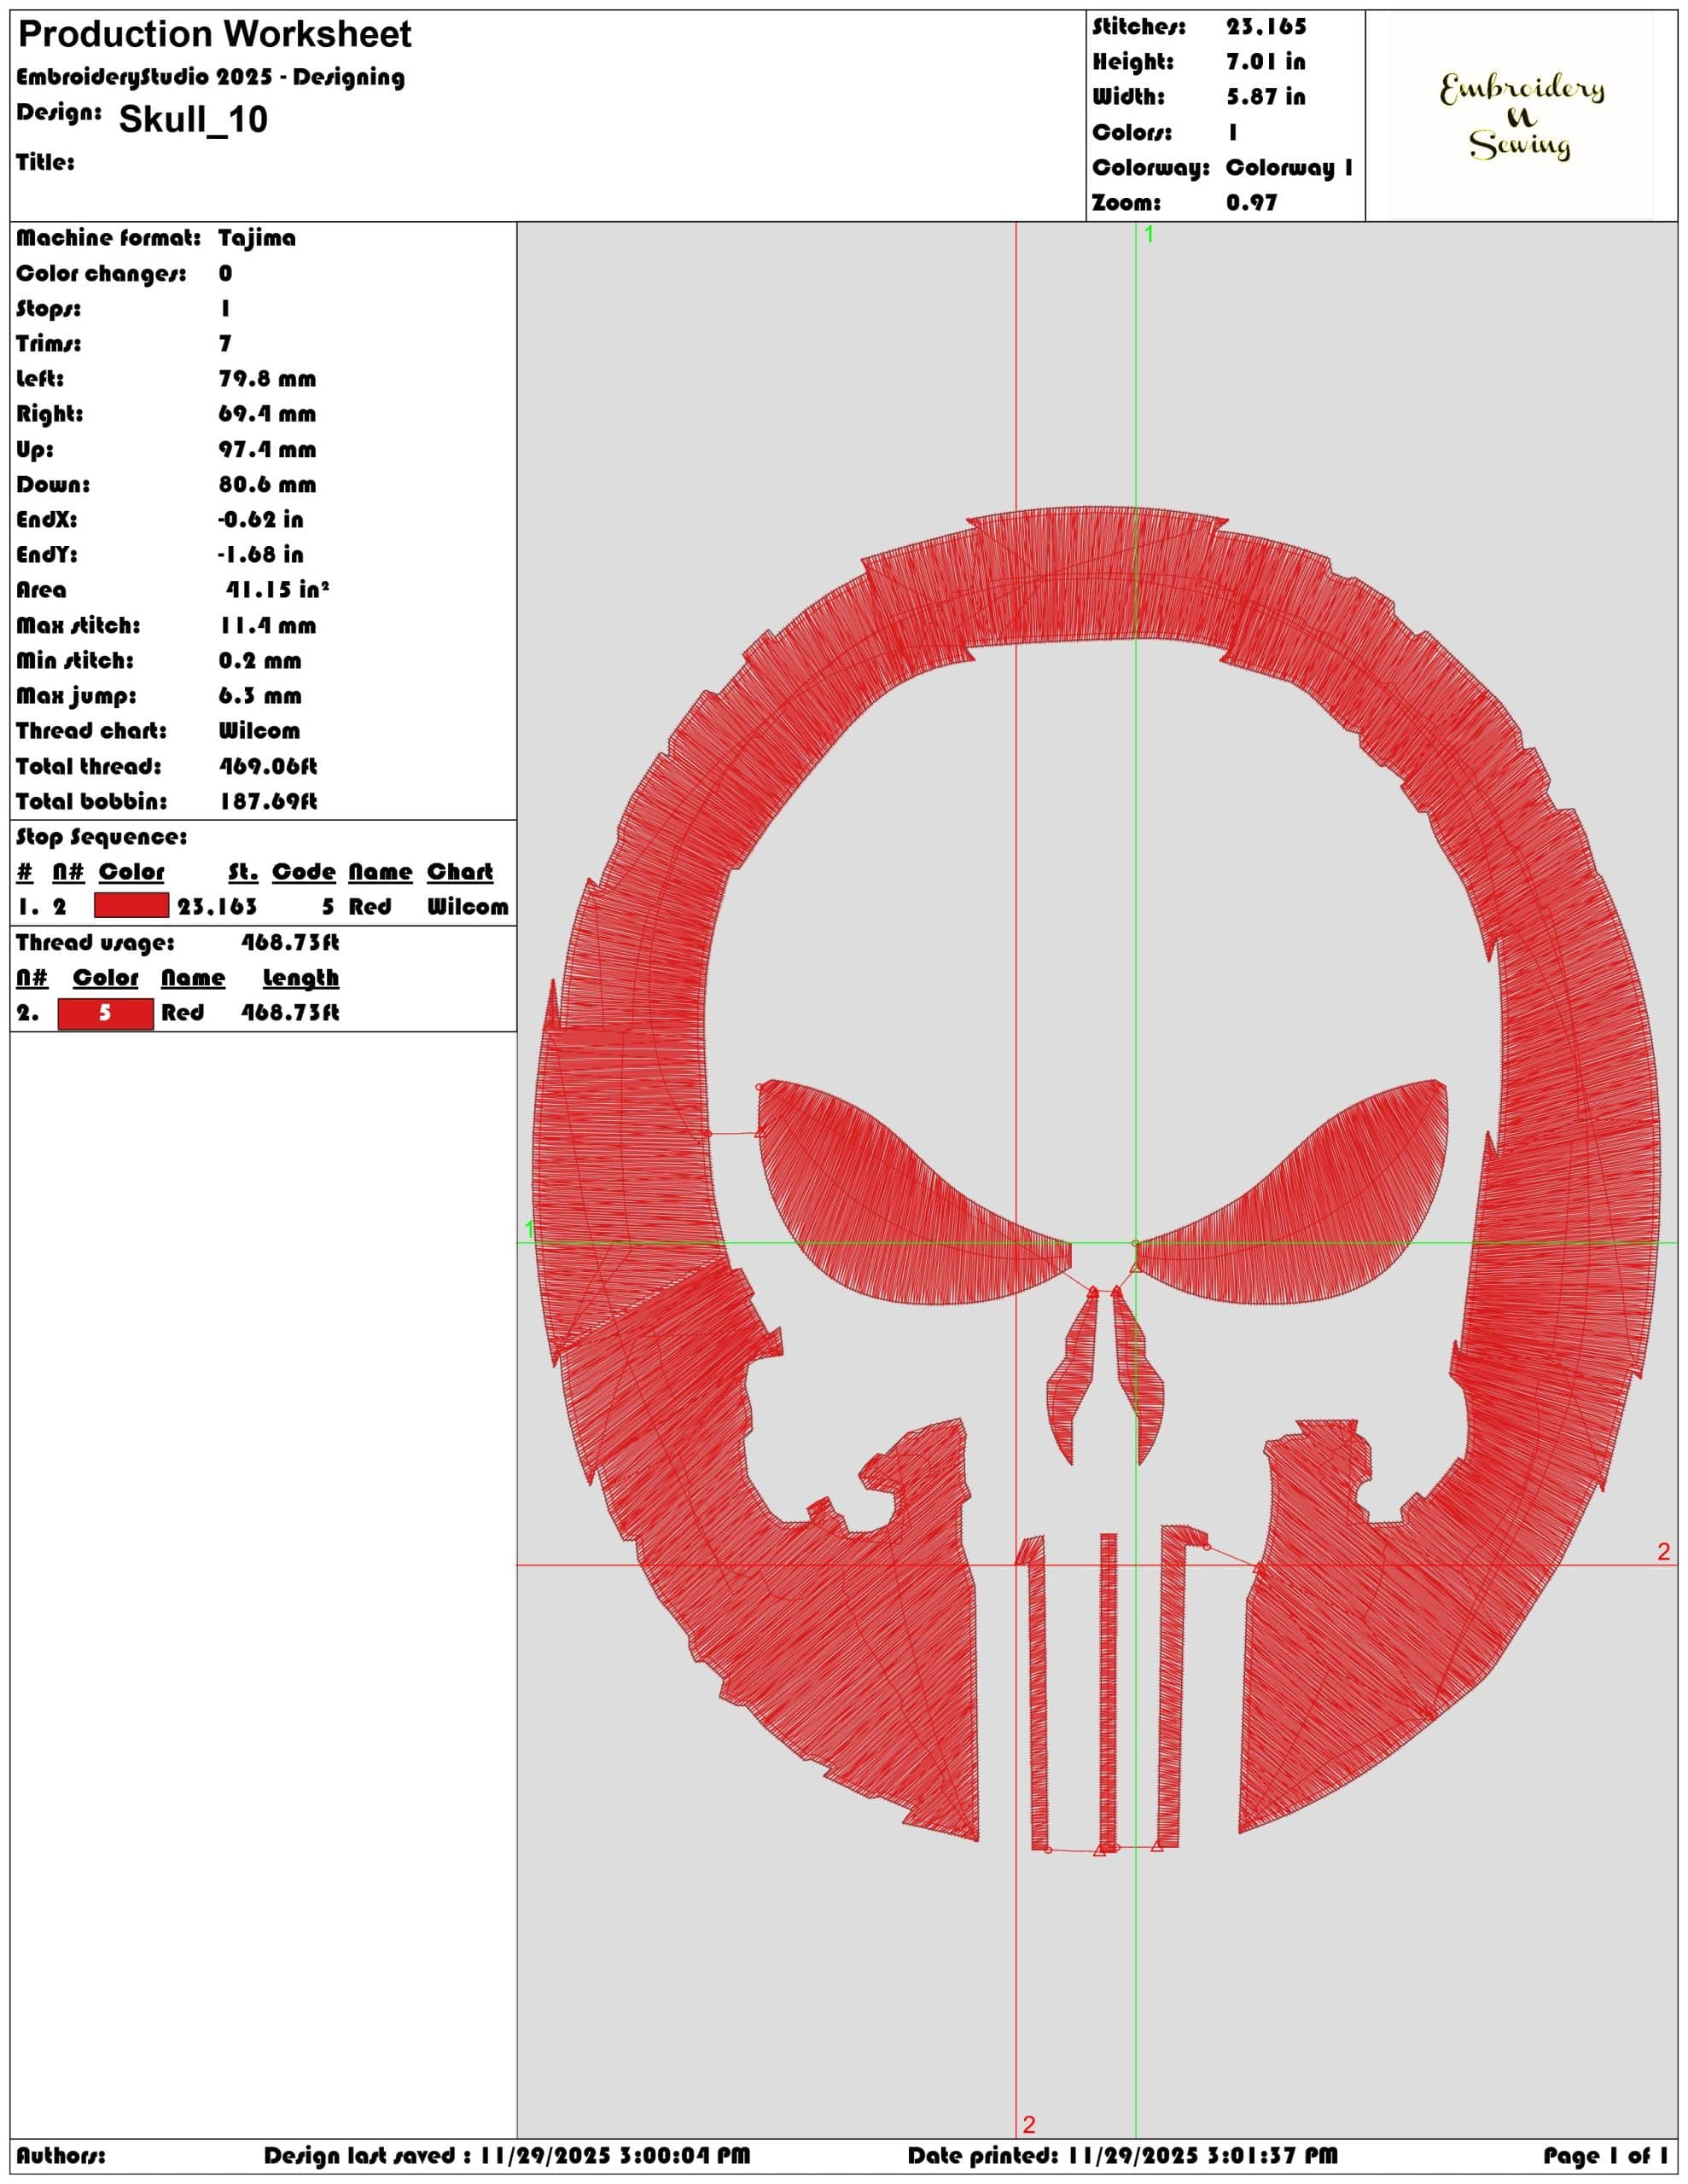Click the Design last saved timestamp
The image size is (1688, 2184).
pos(506,2155)
